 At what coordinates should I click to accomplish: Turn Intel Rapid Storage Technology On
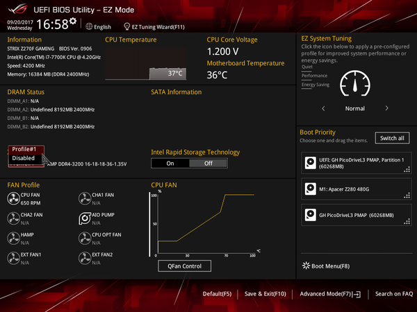click(170, 164)
